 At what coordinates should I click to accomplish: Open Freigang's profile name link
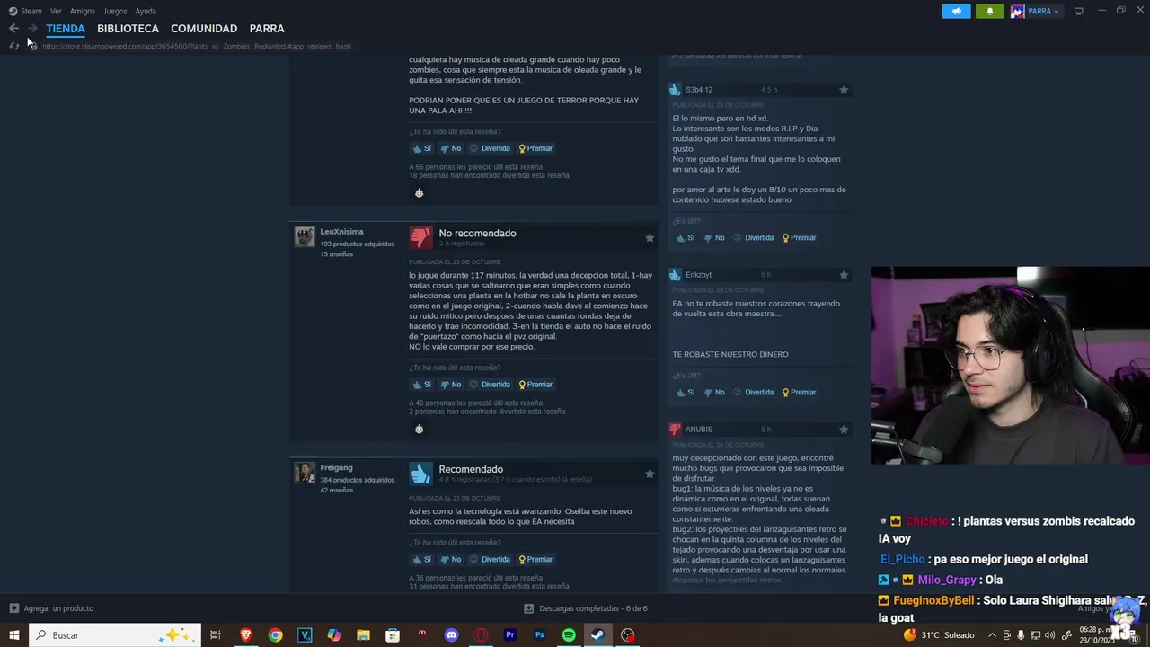point(336,468)
